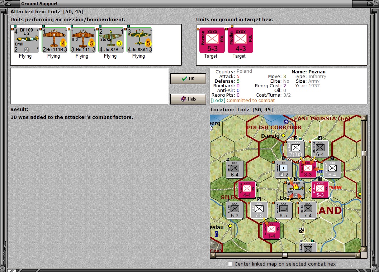Viewport: 379px width, 272px height.
Task: Click the EAST PRUSSIA map label
Action: point(322,118)
